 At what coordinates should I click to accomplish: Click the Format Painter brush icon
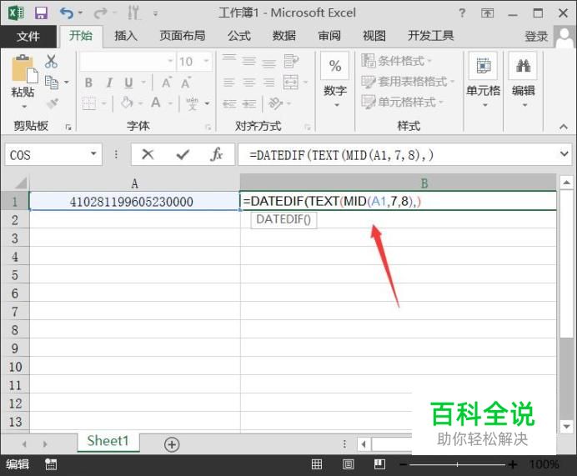coord(53,103)
